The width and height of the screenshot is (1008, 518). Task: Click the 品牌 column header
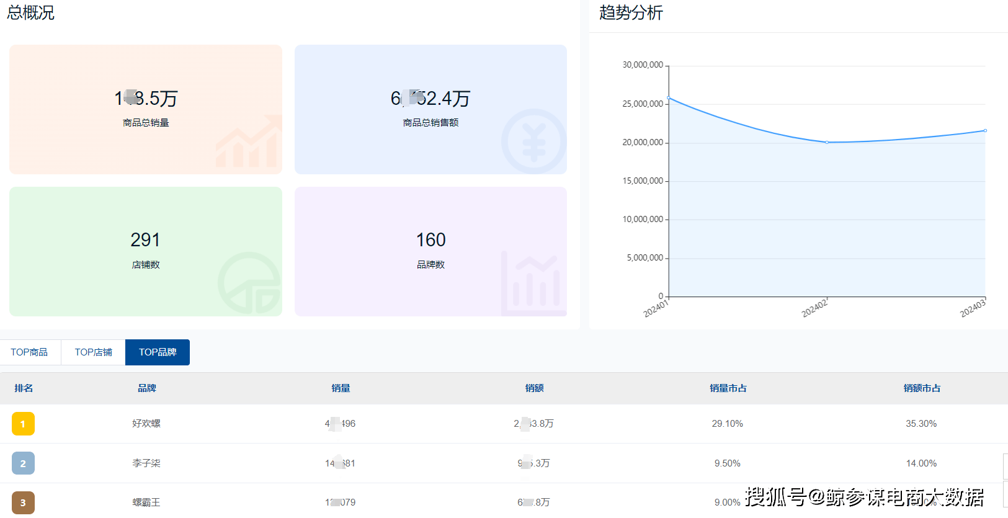(x=147, y=388)
